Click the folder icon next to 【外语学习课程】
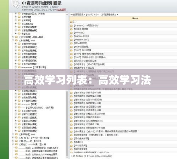Screen dimensions: 177x159 coord(19,101)
